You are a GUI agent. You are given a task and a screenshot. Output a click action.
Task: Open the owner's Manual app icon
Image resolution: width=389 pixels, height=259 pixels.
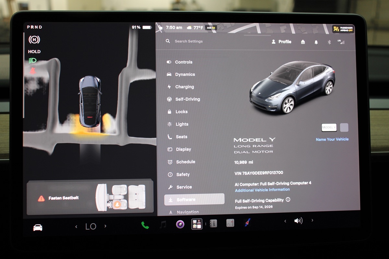213,223
